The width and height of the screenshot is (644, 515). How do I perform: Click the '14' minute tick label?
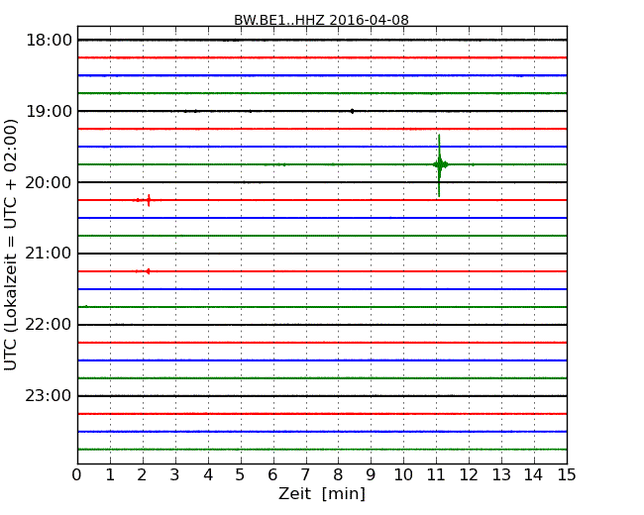coord(533,475)
